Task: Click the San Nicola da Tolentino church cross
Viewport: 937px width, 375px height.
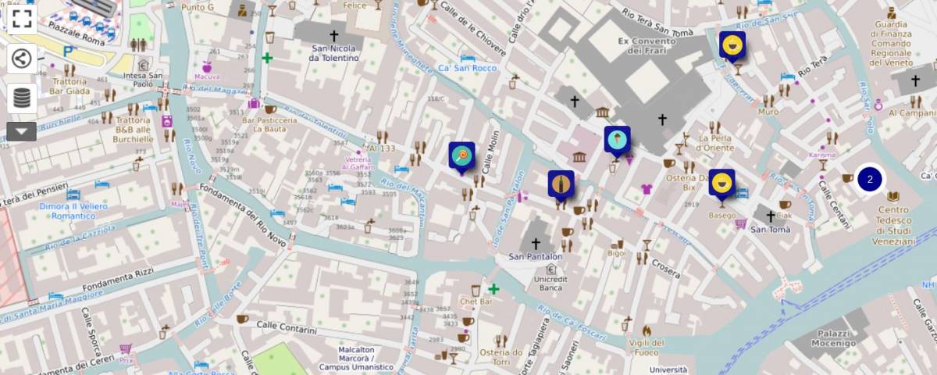Action: 334,36
